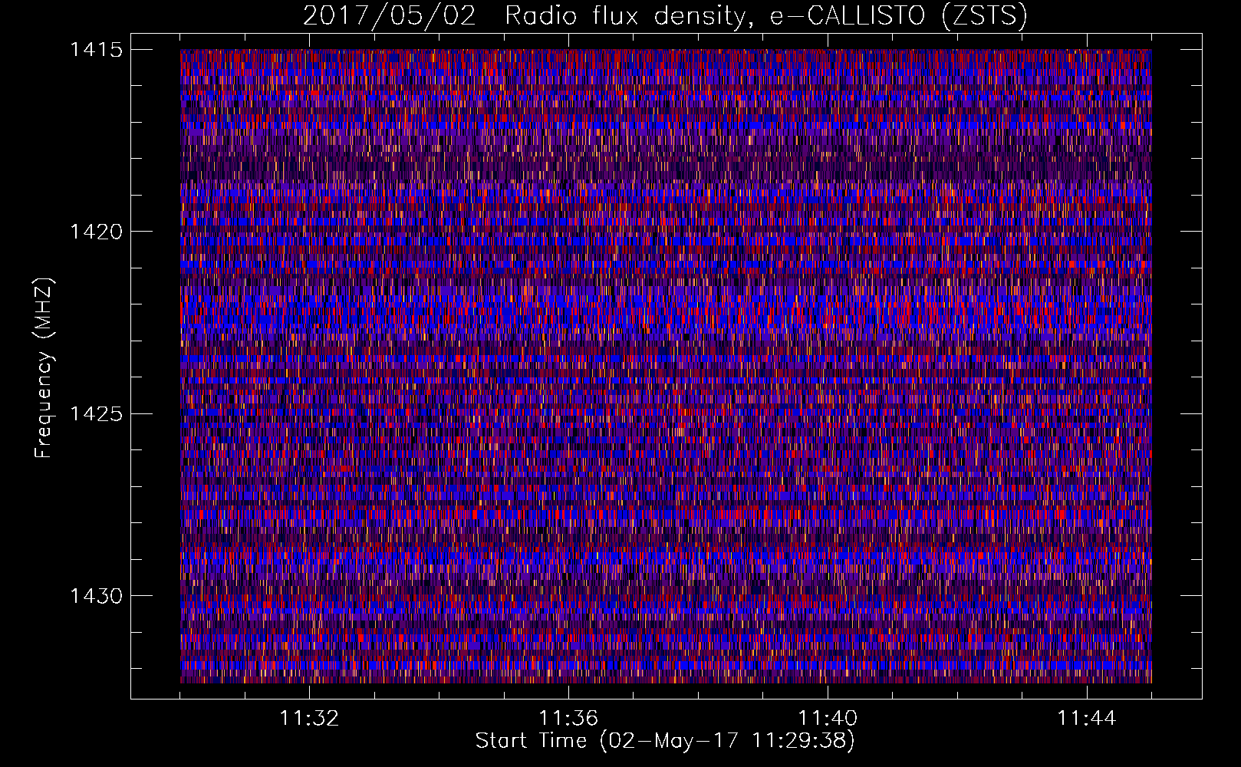Click the 1425 frequency tick label

[96, 414]
